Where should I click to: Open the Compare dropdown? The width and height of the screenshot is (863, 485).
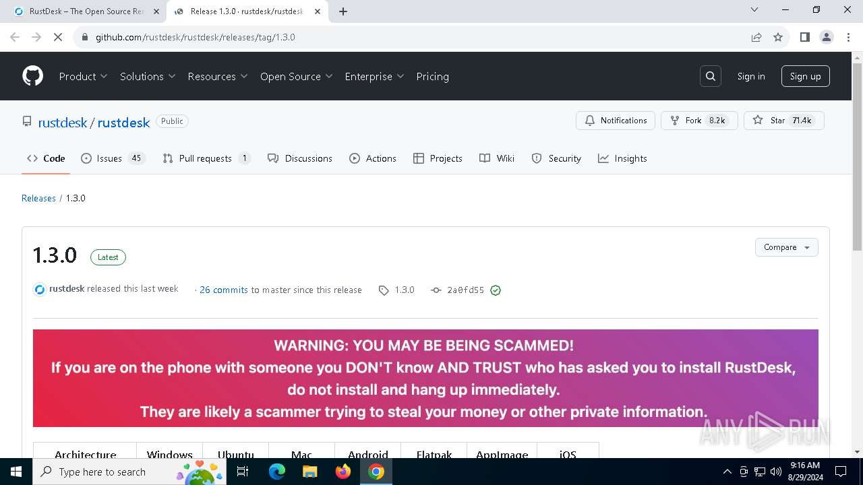[x=787, y=247]
